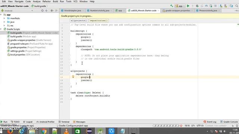The height and width of the screenshot is (134, 239).
Task: Select local.properties in project tree
Action: pyautogui.click(x=24, y=55)
